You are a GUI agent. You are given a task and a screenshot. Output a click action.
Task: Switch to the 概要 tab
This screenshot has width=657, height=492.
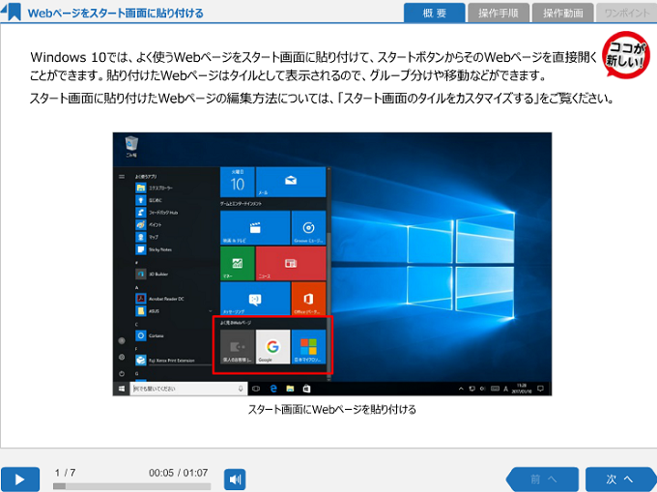434,13
